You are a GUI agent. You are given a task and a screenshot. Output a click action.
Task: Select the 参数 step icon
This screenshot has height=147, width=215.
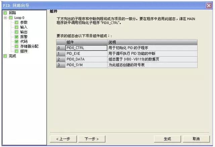point(16,22)
